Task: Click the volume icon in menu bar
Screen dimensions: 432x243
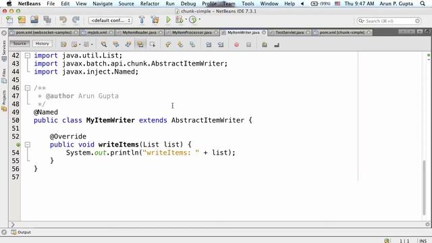Action: [x=302, y=3]
